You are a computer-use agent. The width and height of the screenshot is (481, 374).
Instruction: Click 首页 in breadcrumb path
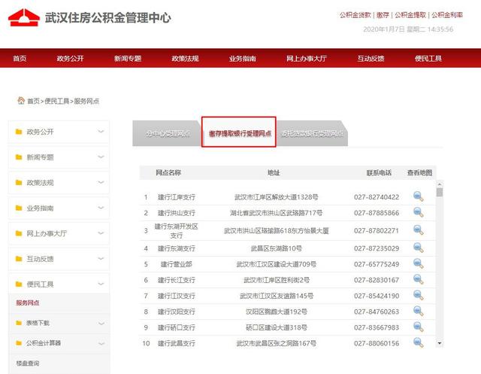(x=33, y=101)
